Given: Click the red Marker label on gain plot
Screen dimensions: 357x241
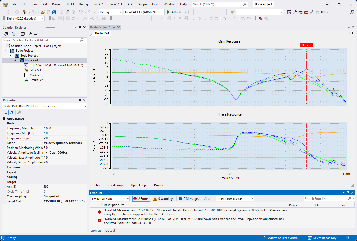Looking at the screenshot, I should tap(307, 45).
